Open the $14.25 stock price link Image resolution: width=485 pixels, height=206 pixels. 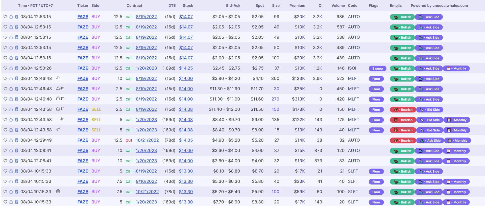[x=186, y=68]
